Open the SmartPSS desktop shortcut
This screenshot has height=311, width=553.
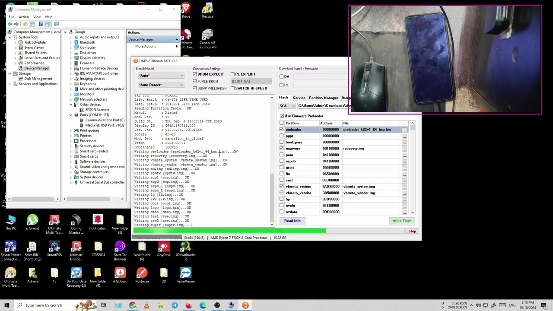(x=54, y=249)
